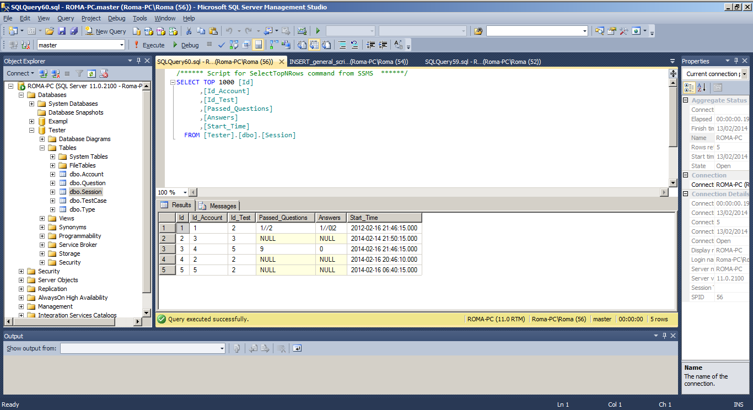
Task: Switch to the Messages tab
Action: [218, 206]
